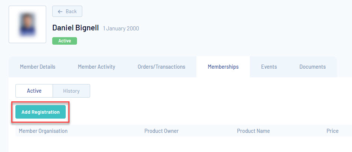Viewport: 352px width, 152px height.
Task: Click the 1 January 2000 birth date
Action: (x=121, y=29)
